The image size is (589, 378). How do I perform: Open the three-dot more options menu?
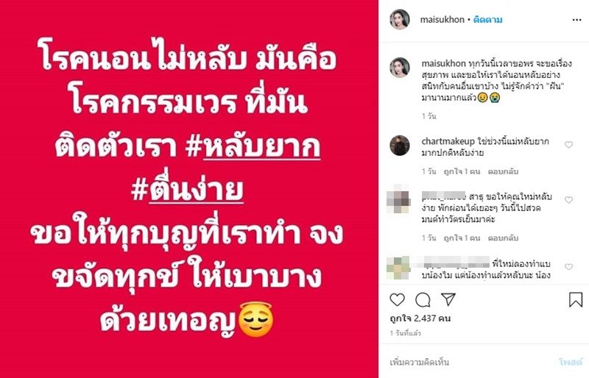click(x=576, y=20)
